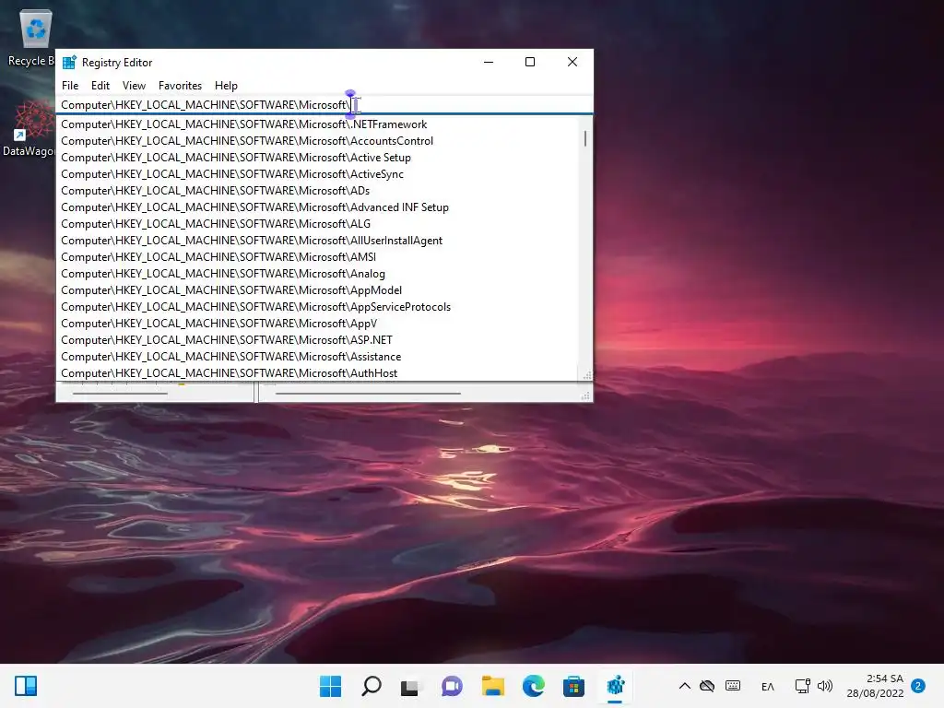Click the Registry Editor taskbar icon

tap(615, 686)
